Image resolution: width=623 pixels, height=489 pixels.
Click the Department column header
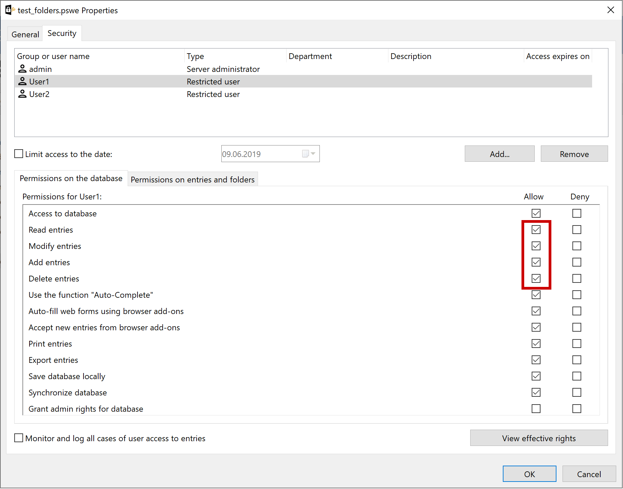(337, 56)
